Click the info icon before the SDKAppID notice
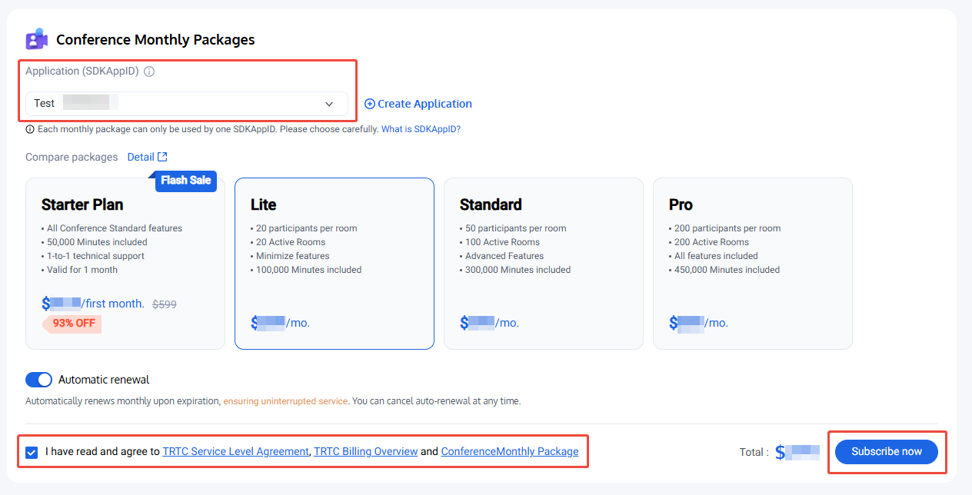972x495 pixels. click(30, 129)
